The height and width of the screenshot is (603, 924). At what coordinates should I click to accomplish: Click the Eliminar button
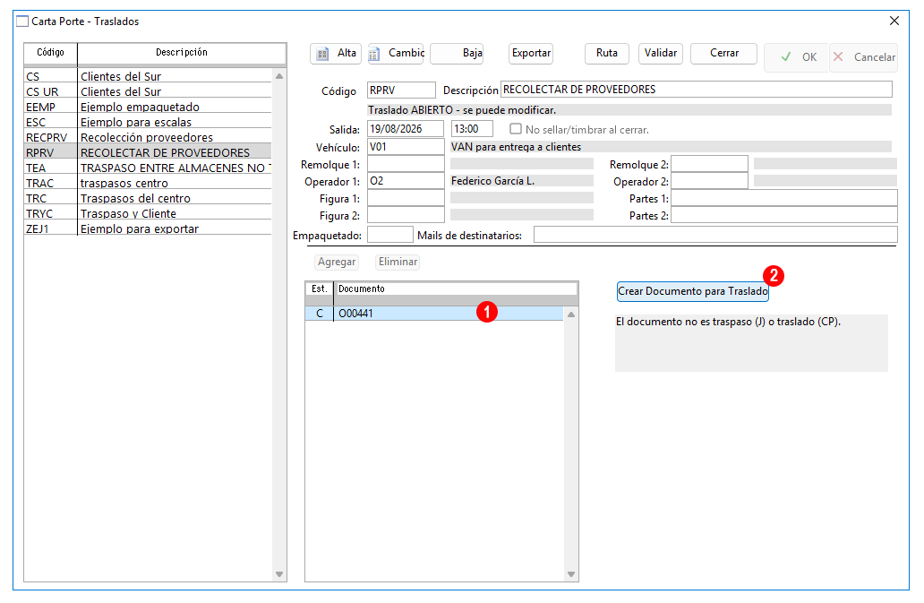tap(398, 262)
